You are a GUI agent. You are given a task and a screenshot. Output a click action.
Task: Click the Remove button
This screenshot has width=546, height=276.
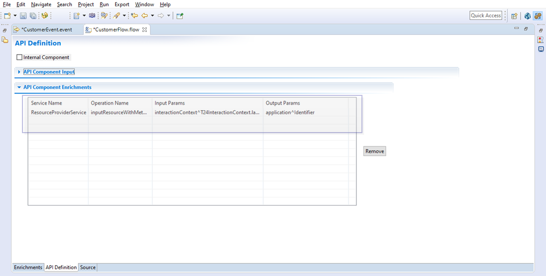click(374, 151)
